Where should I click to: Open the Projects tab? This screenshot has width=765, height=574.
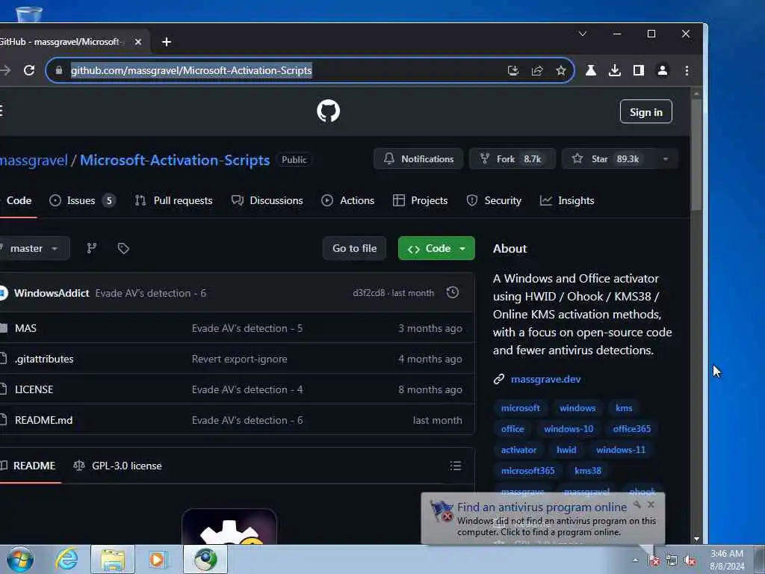coord(420,200)
